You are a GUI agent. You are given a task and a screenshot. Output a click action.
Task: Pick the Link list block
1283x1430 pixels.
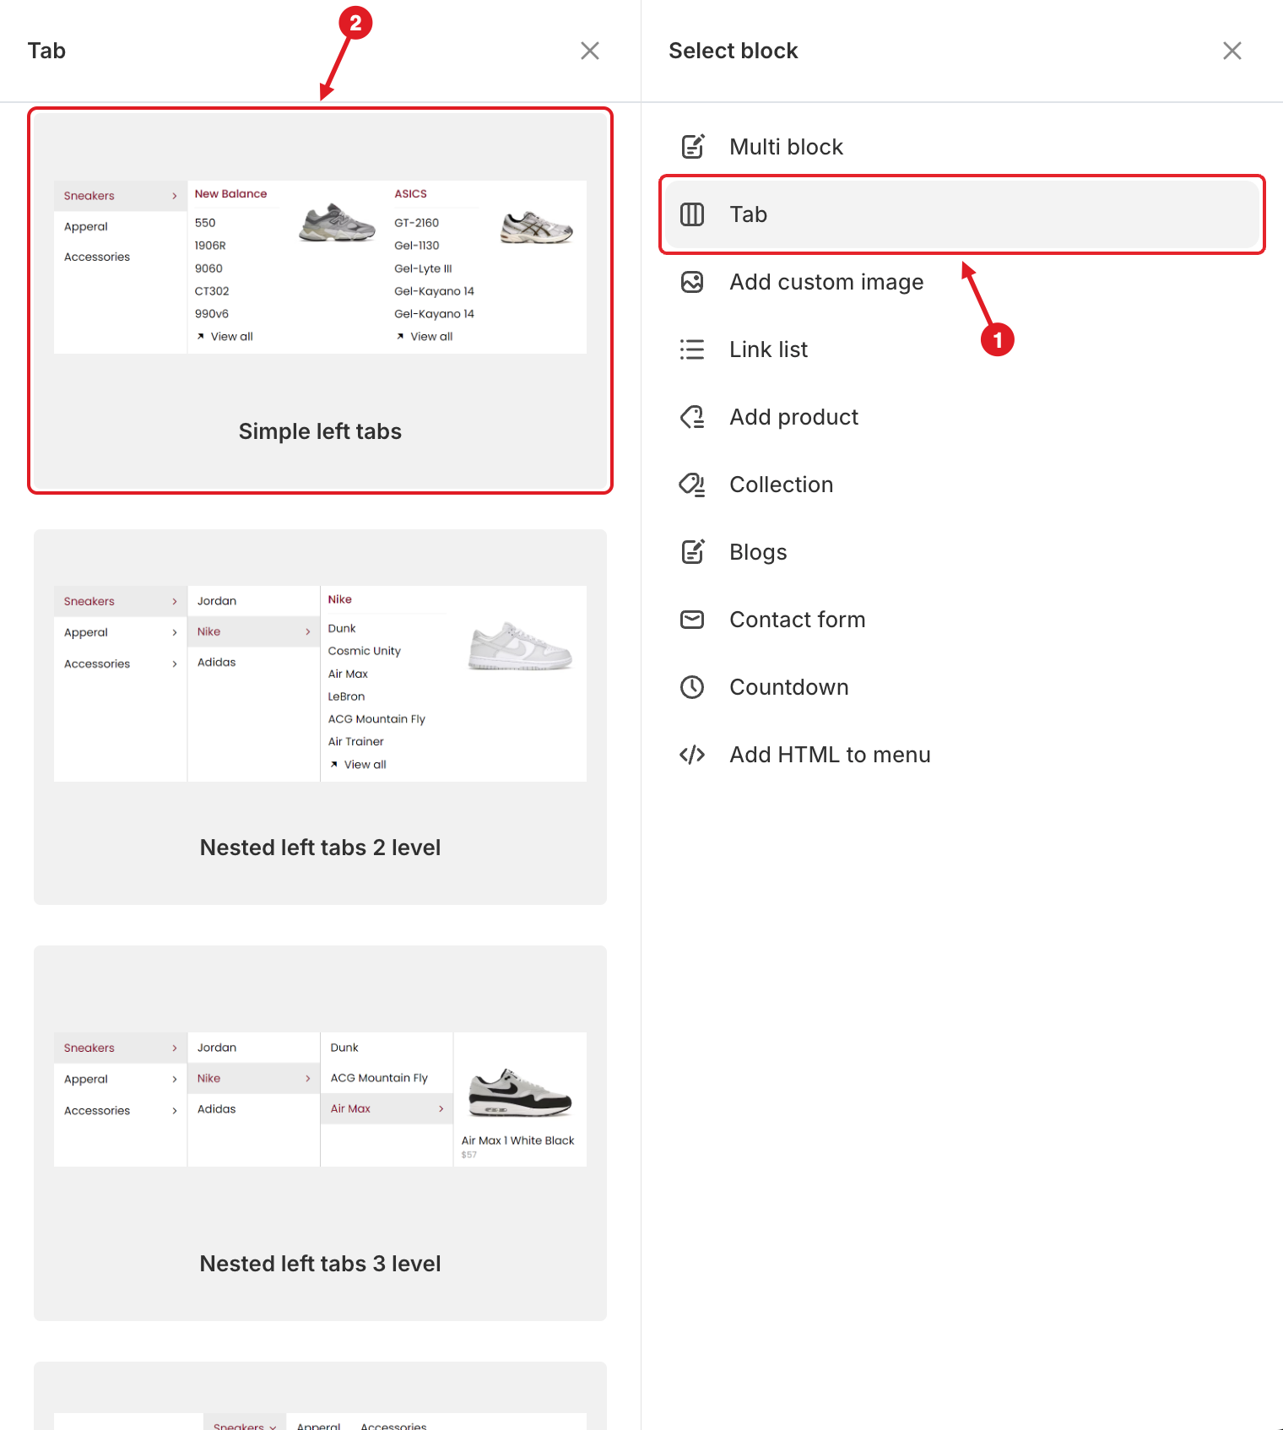pos(961,349)
